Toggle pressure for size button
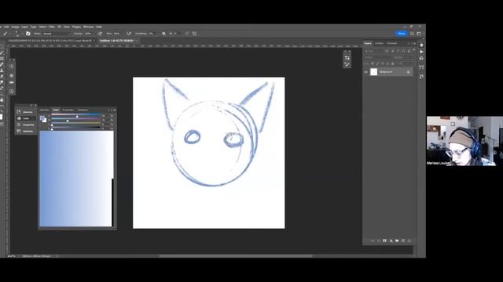 point(187,34)
